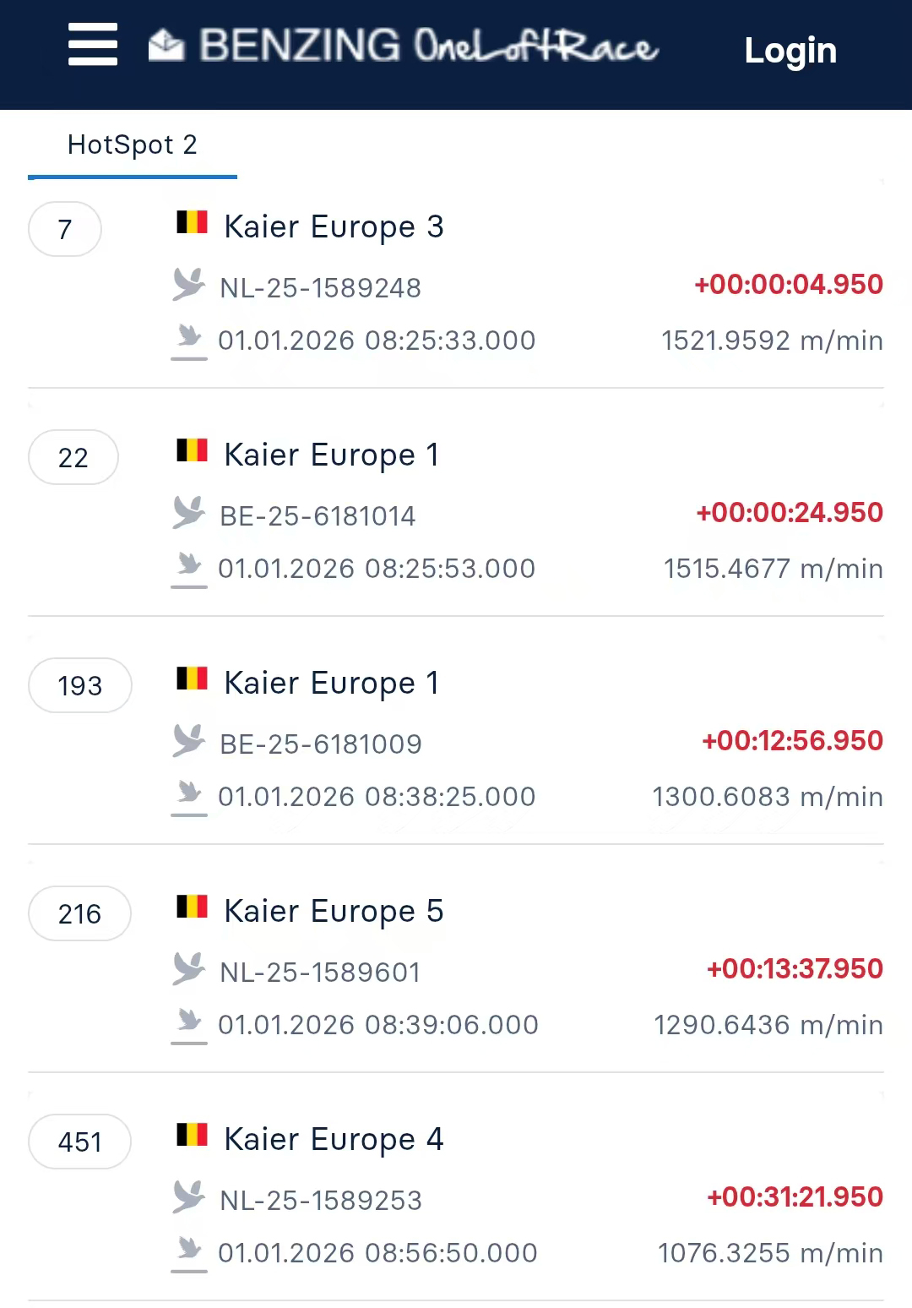Click the Benzing One Loft Race logo
The image size is (912, 1308).
(x=404, y=46)
